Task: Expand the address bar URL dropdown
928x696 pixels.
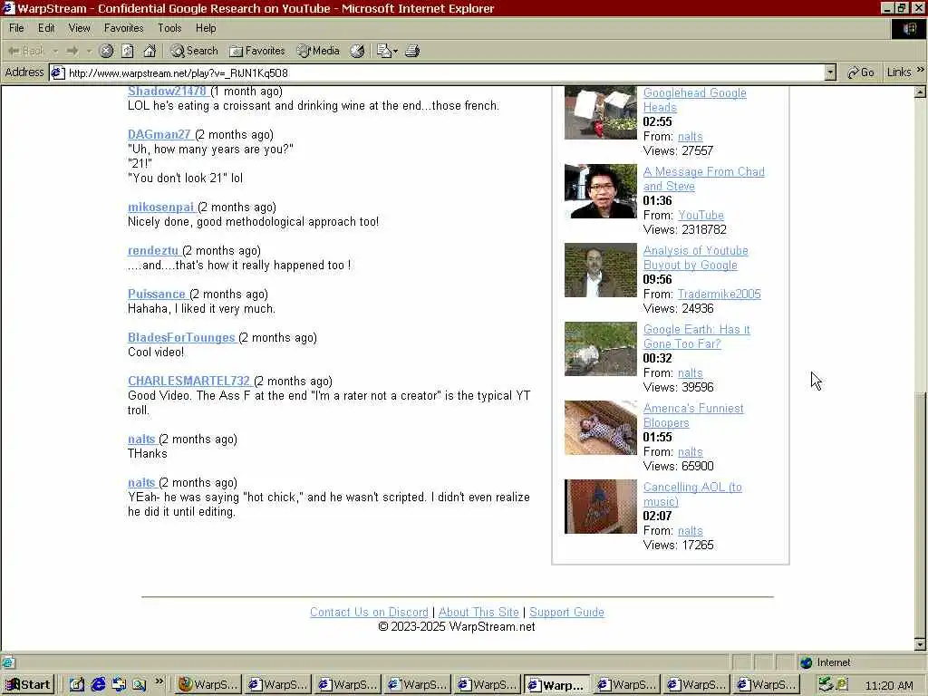Action: 830,72
